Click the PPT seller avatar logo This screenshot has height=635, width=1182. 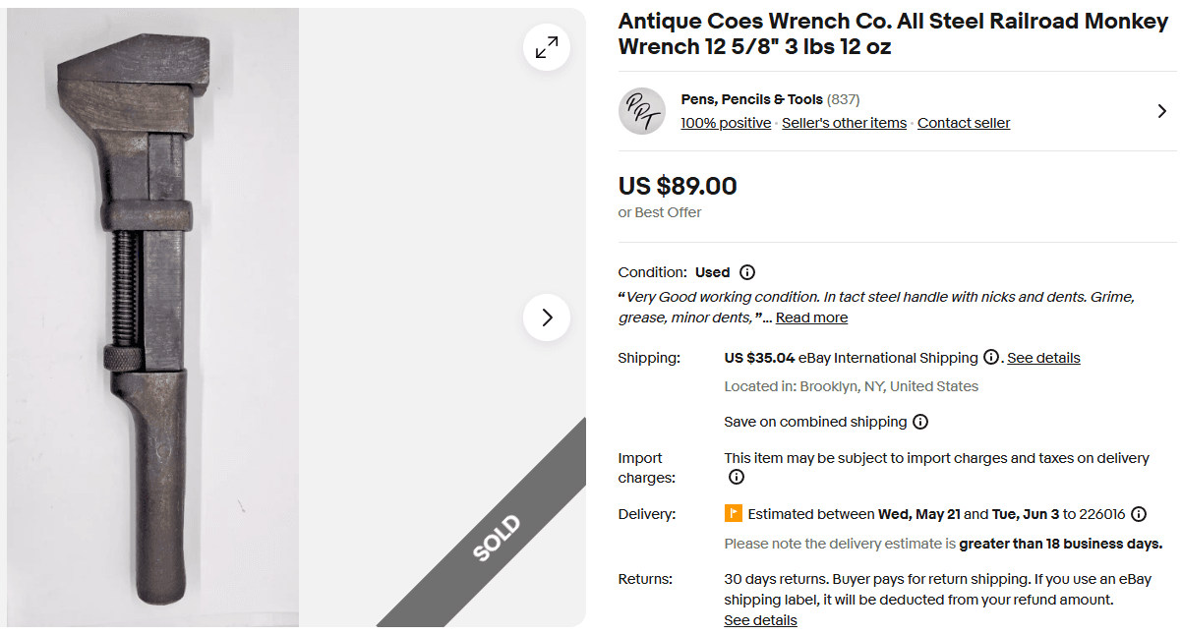641,111
